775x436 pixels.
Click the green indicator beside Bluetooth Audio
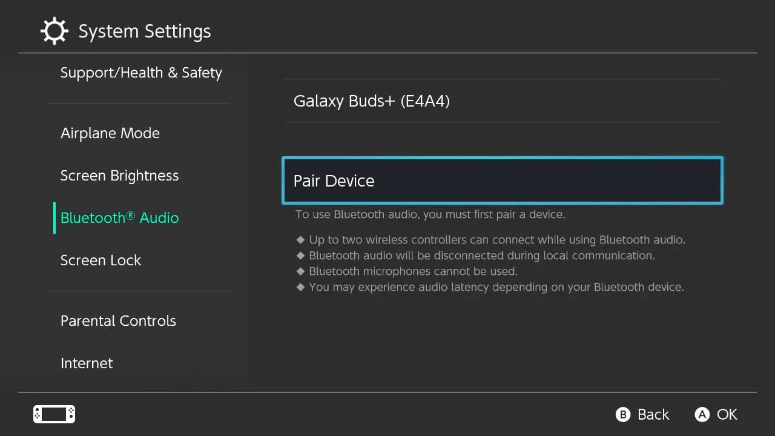[54, 217]
